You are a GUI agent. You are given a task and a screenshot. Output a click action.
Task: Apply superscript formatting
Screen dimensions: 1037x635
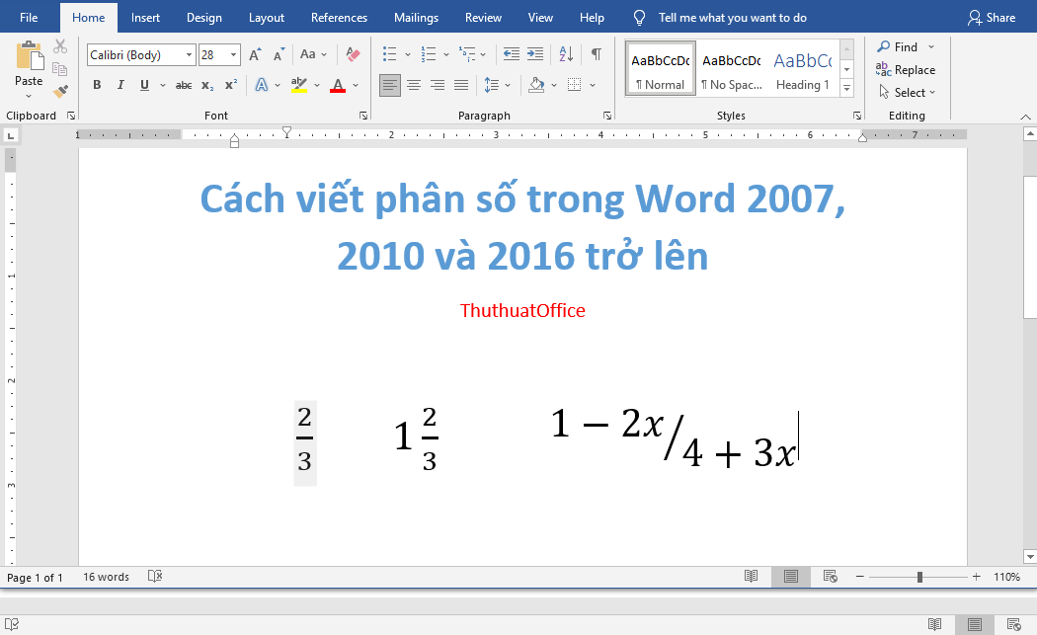(x=229, y=85)
